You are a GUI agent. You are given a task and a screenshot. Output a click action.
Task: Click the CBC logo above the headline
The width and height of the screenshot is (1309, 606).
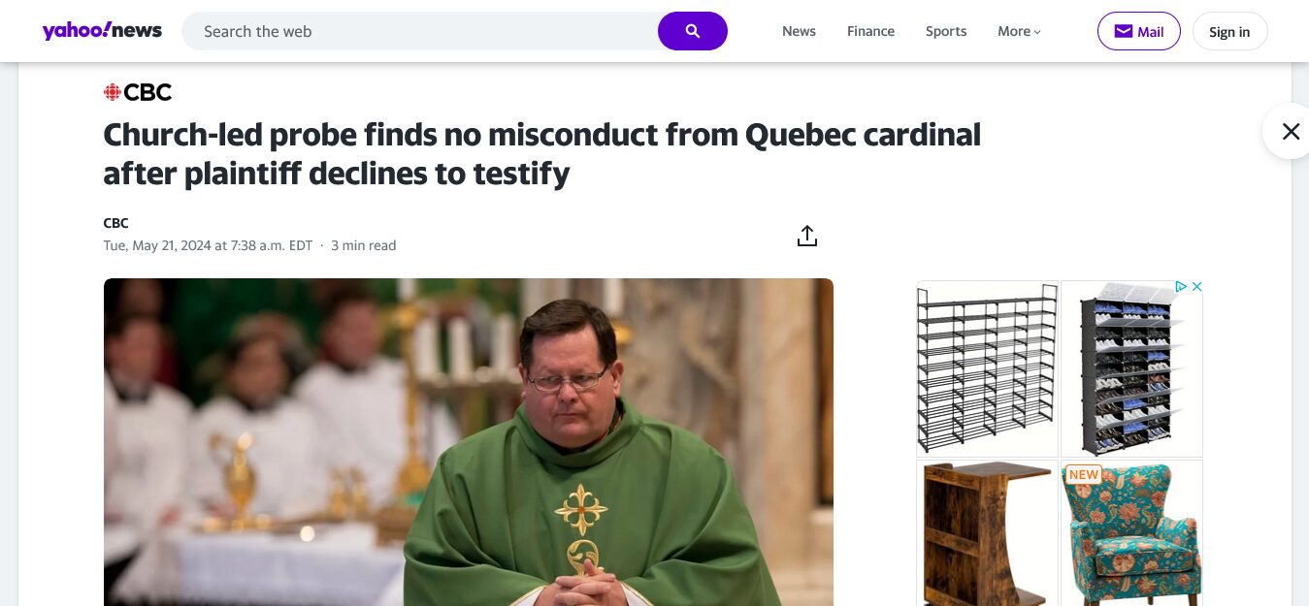point(138,92)
